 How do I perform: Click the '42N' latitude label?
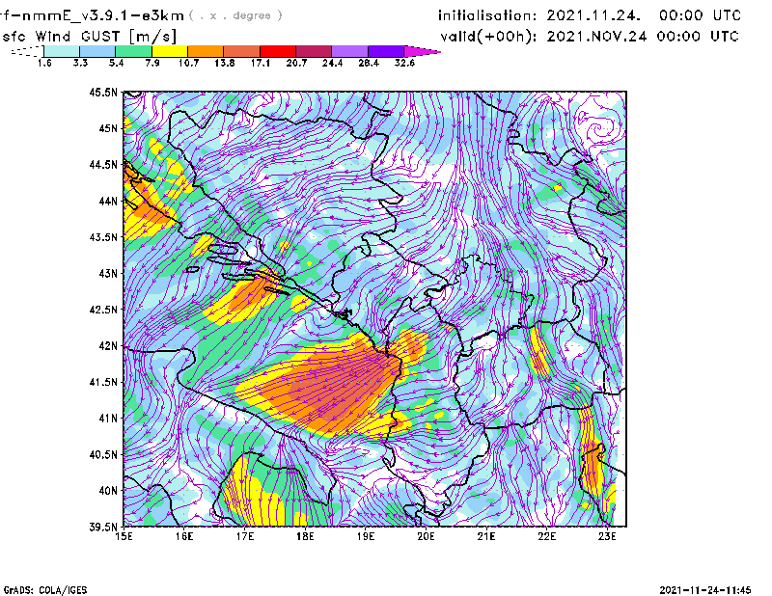pos(108,345)
